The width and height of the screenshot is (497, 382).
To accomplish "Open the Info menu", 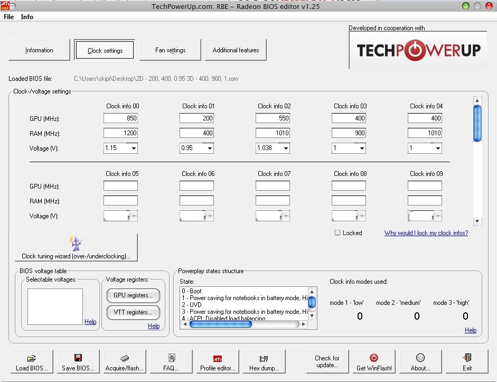I will click(x=27, y=17).
